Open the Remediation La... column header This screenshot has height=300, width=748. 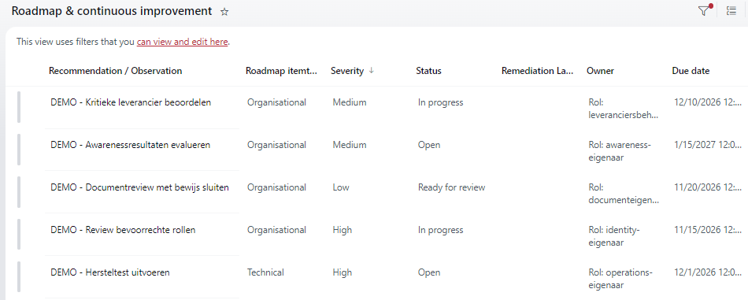[538, 71]
